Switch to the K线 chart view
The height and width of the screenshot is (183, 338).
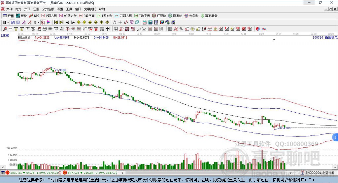pos(34,16)
